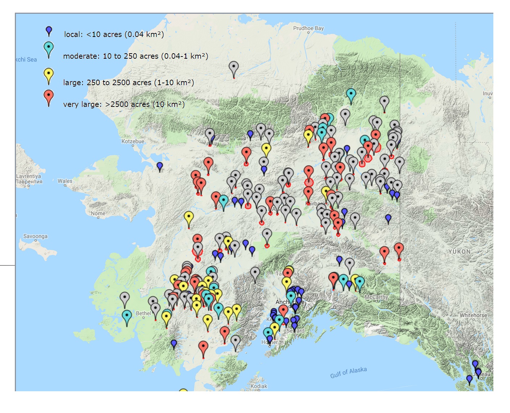Image resolution: width=510 pixels, height=413 pixels.
Task: Select the red marker east of Kotzebue Sound
Action: [208, 166]
